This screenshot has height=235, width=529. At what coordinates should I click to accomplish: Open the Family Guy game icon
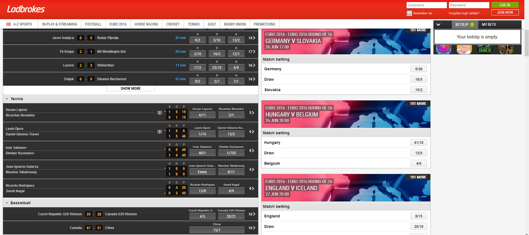coord(464,50)
